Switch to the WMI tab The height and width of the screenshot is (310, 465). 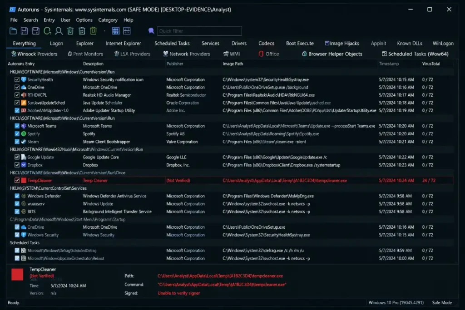[x=231, y=54]
